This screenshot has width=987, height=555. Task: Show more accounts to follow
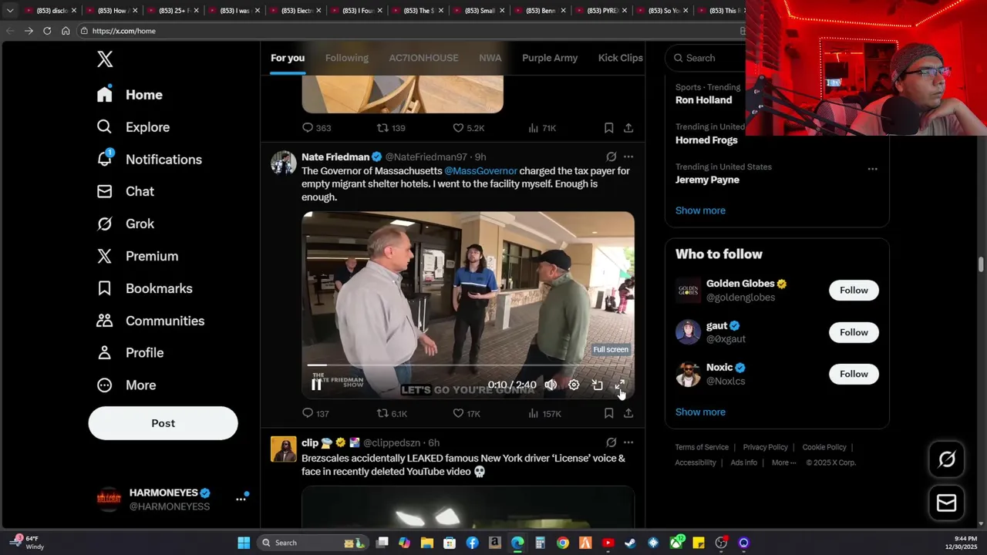(700, 412)
